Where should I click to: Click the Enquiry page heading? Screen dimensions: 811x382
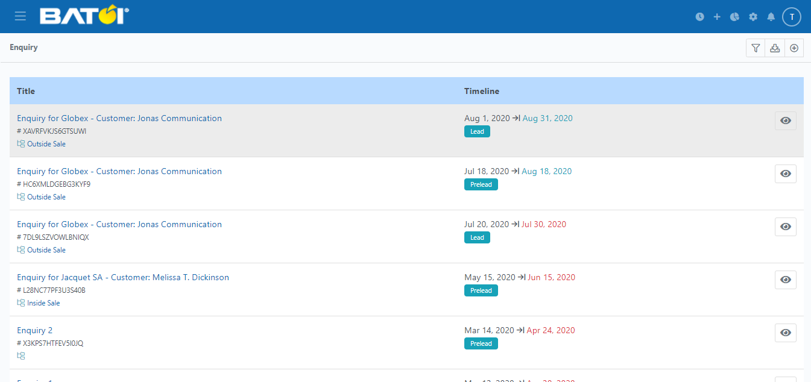pos(24,47)
